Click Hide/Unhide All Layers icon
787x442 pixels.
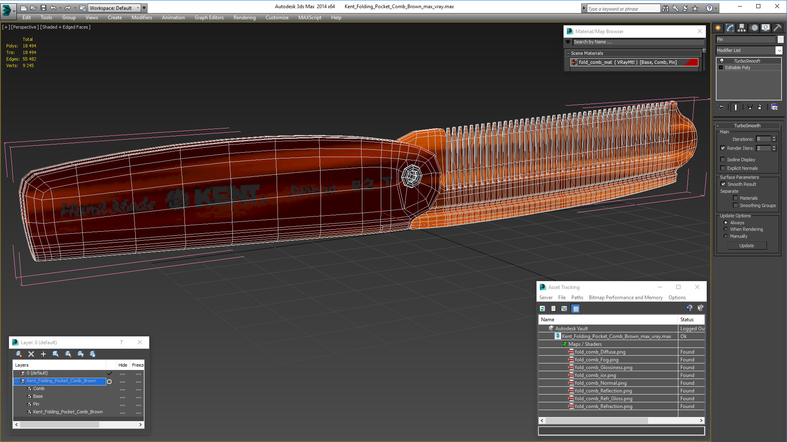click(80, 354)
